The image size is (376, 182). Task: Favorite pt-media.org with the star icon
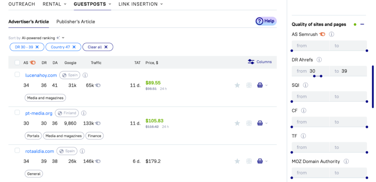click(237, 123)
